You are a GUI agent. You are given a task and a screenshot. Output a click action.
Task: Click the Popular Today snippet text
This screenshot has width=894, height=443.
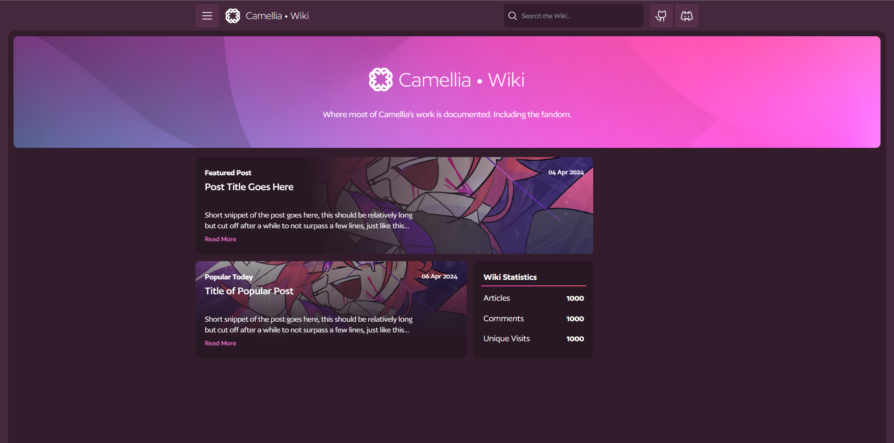[x=309, y=324]
